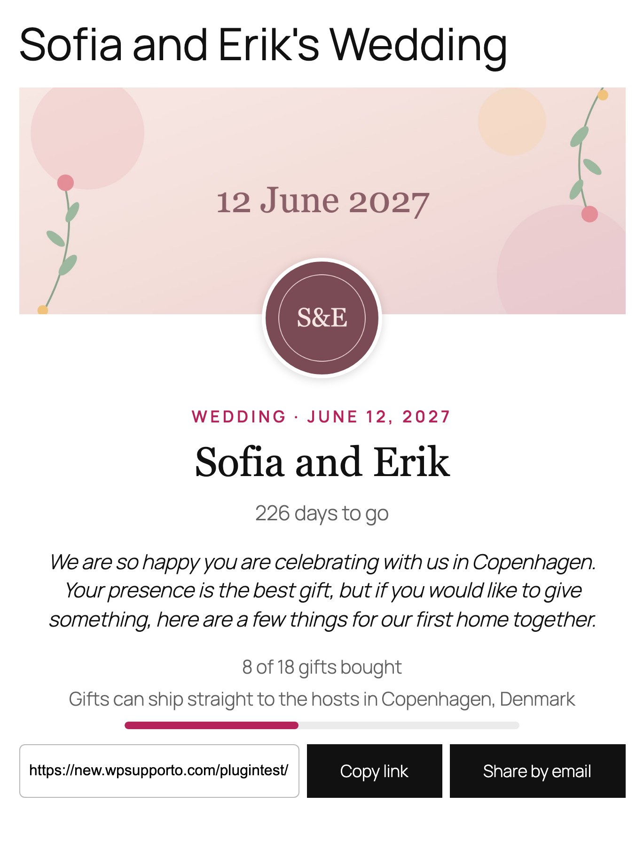Click the pink flower bud on right vine
Viewport: 644px width, 843px height.
tap(589, 214)
